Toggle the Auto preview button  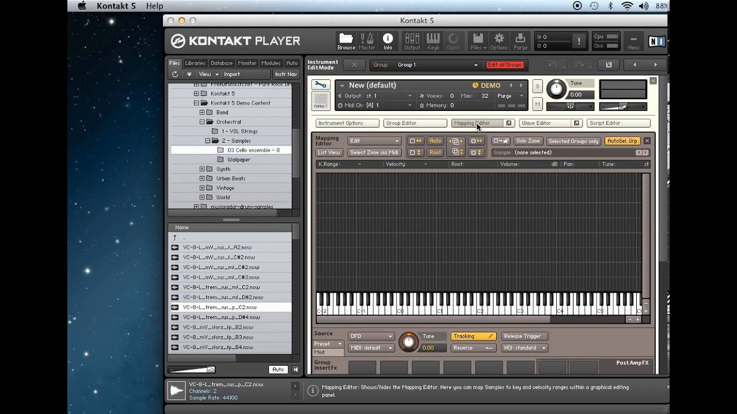(278, 370)
